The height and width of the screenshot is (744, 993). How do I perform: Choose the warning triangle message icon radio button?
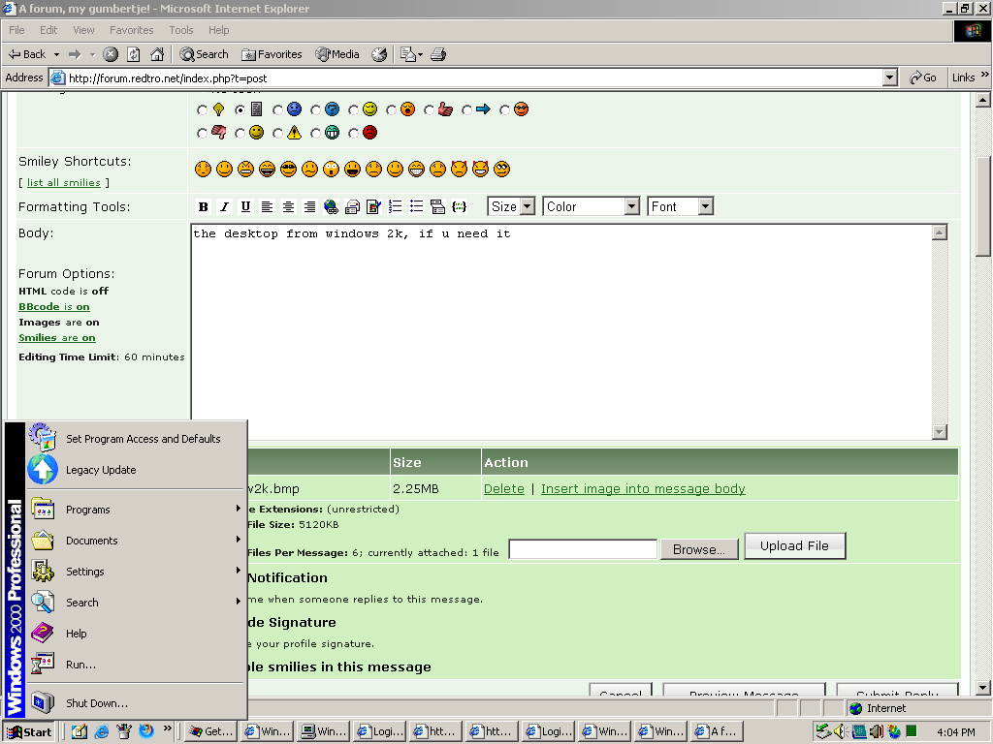tap(277, 134)
